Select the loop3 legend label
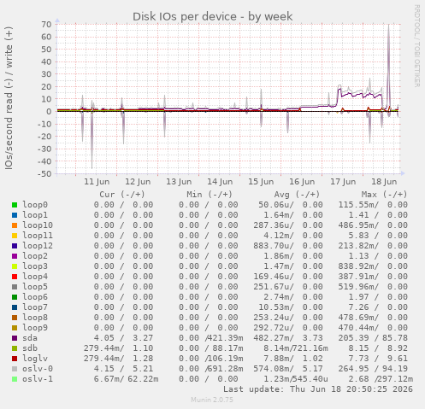The image size is (425, 409). click(35, 266)
